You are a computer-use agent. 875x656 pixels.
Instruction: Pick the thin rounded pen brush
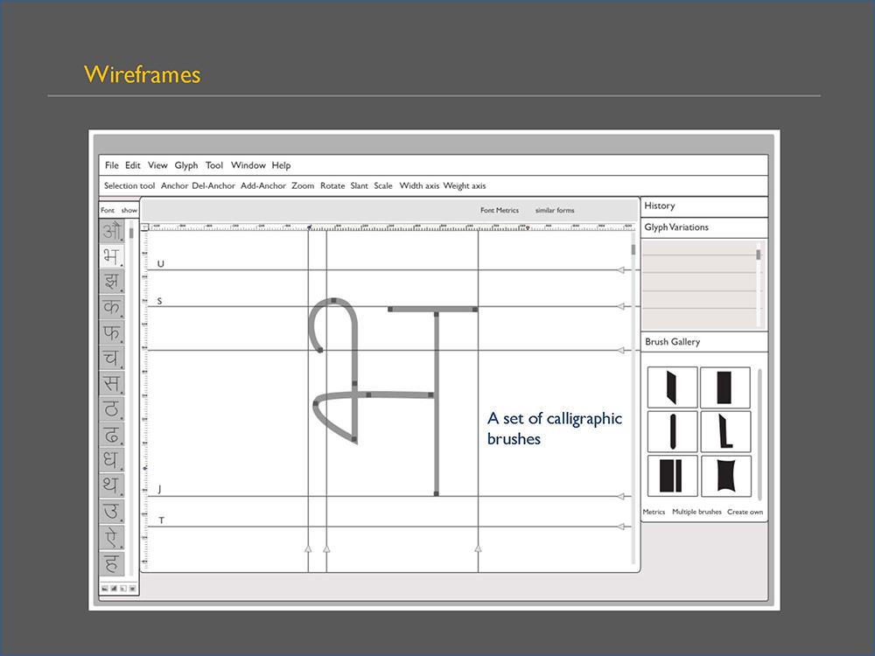(x=672, y=431)
